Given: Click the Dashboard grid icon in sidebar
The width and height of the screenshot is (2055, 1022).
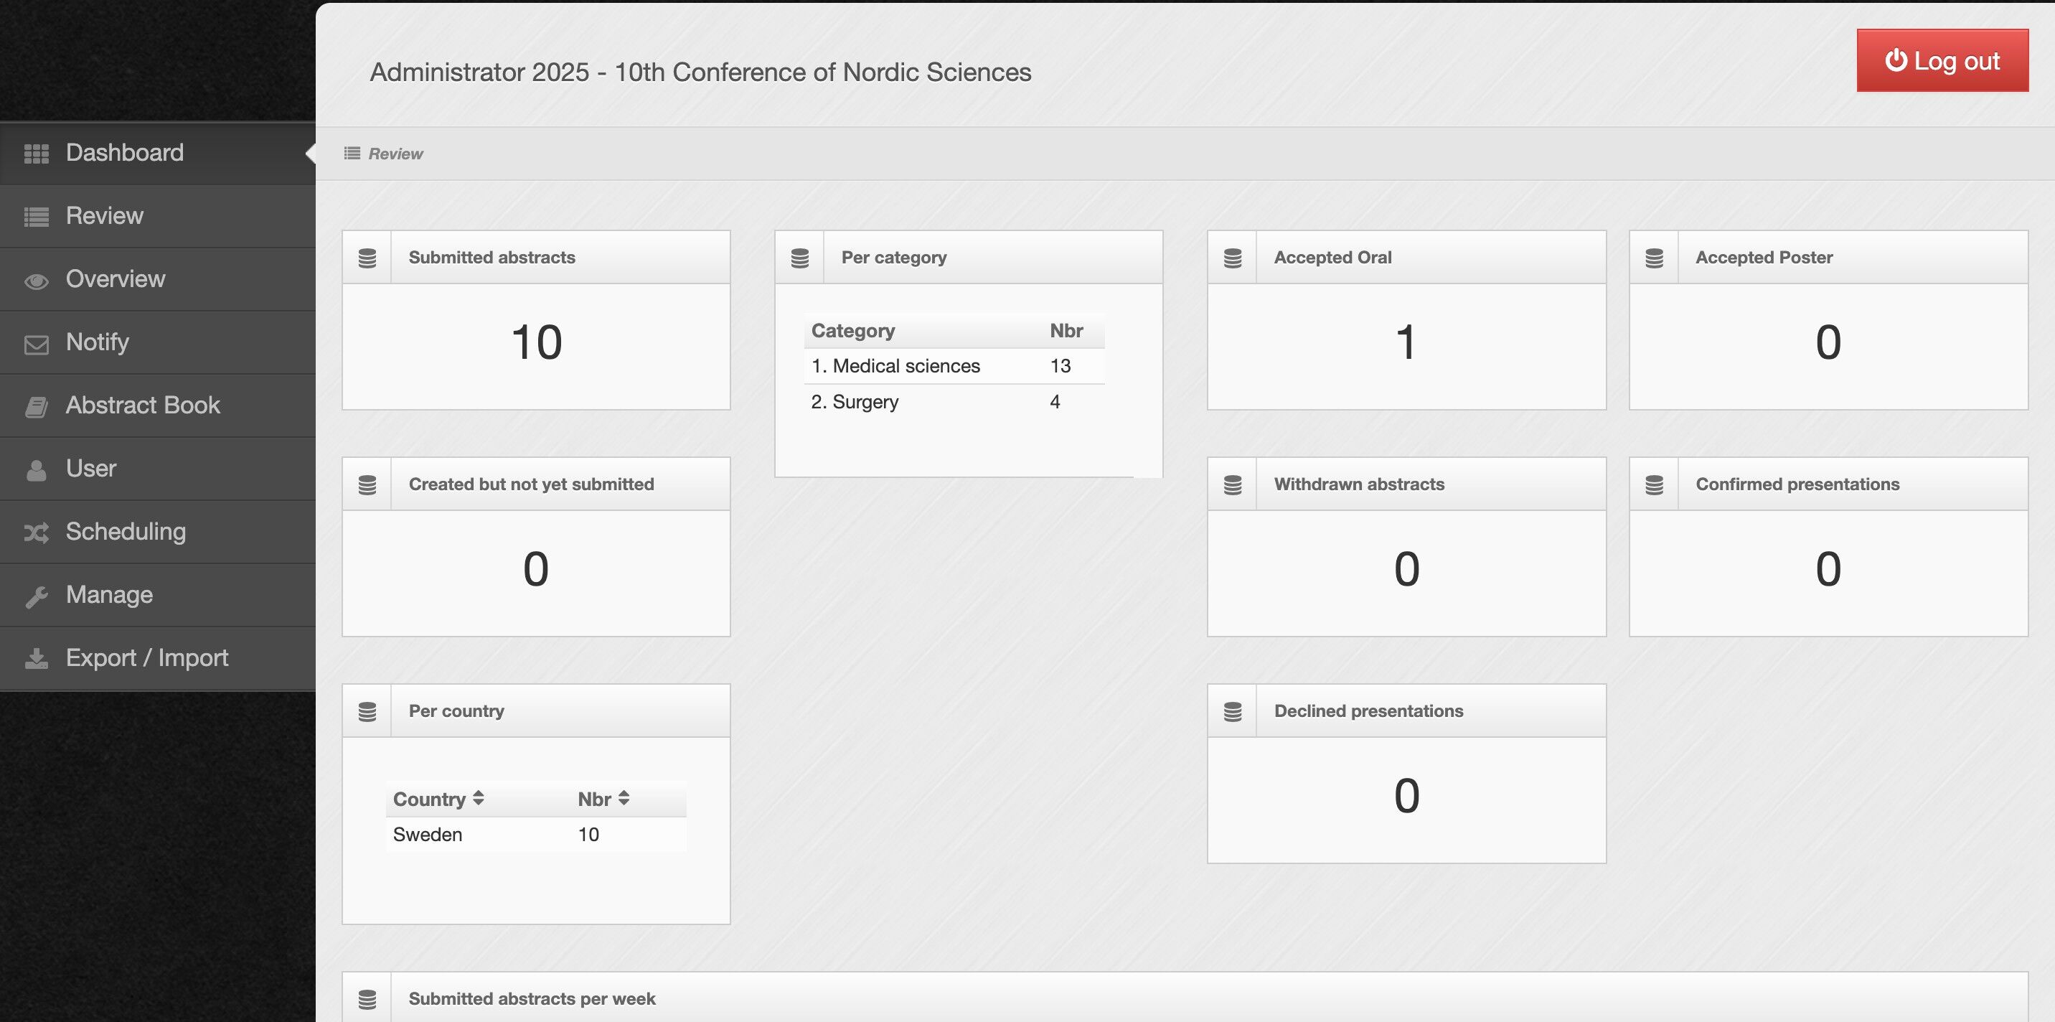Looking at the screenshot, I should coord(36,153).
